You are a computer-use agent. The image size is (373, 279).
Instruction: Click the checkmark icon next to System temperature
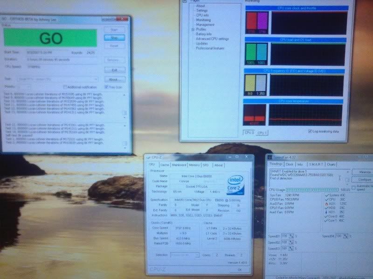[327, 195]
